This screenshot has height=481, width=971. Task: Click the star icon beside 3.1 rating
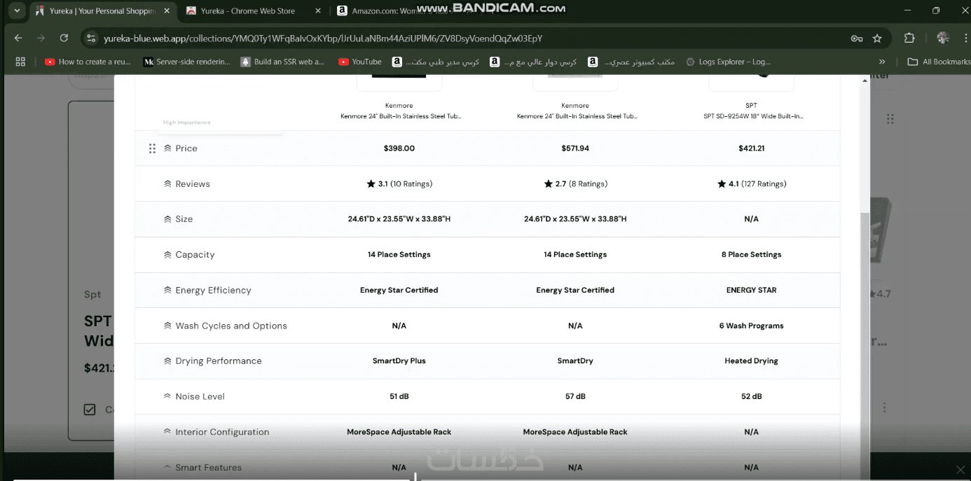371,183
